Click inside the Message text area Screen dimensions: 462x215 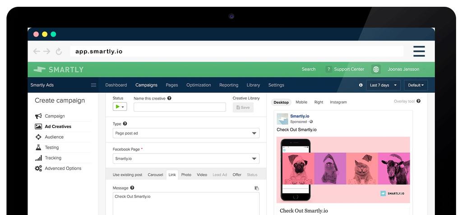(186, 204)
